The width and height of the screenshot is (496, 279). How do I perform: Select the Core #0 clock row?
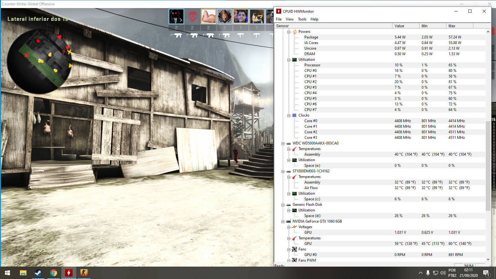[x=380, y=121]
